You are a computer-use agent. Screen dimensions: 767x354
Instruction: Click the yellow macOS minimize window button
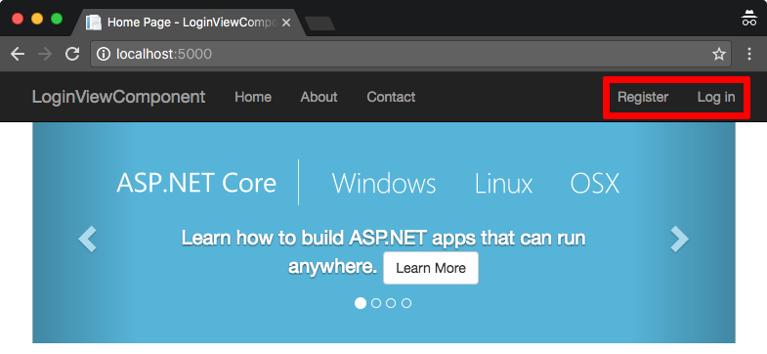point(37,19)
